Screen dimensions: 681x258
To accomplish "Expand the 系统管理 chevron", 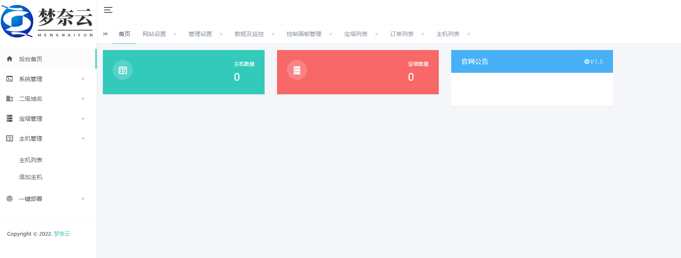I will (83, 79).
